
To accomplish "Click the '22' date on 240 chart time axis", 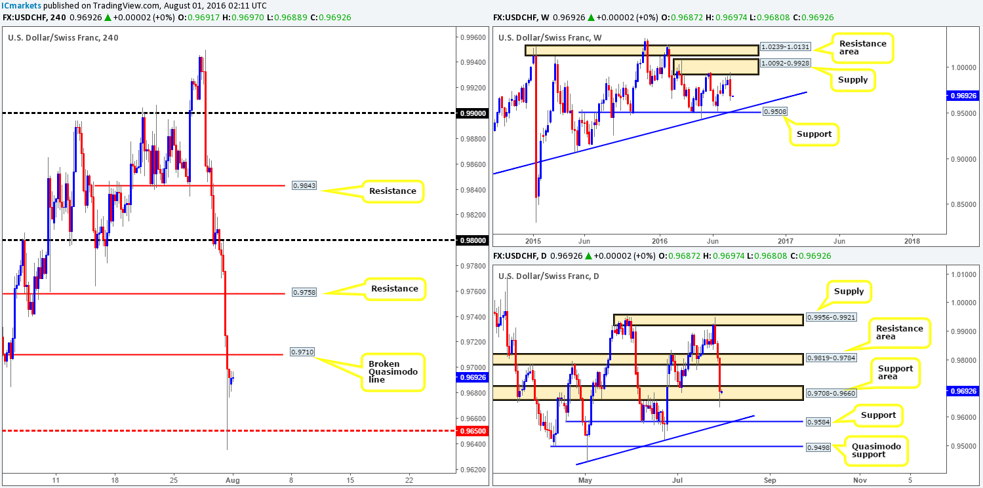I will (x=409, y=480).
